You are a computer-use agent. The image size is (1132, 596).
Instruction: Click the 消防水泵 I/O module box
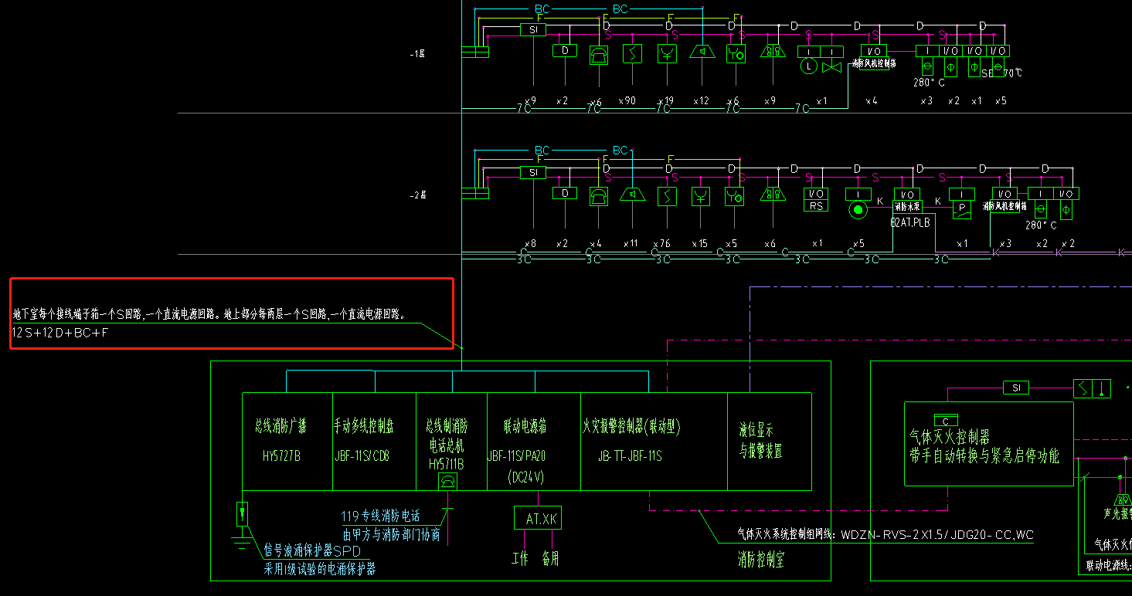pos(907,194)
